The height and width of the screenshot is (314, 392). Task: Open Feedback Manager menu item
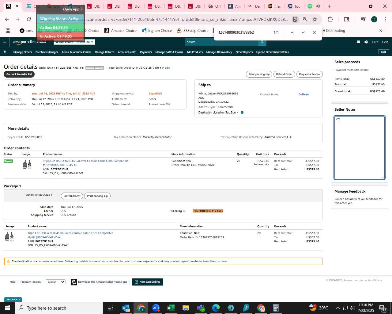coord(47,52)
